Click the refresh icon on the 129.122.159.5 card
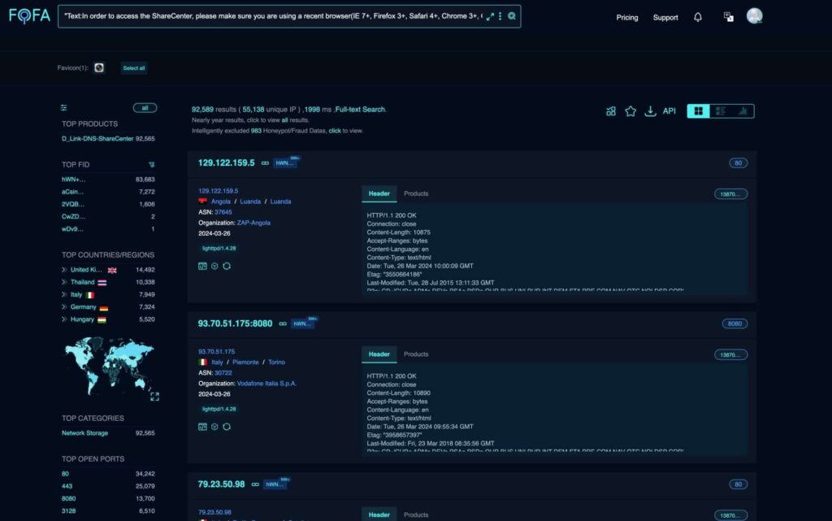The width and height of the screenshot is (832, 521). (227, 266)
